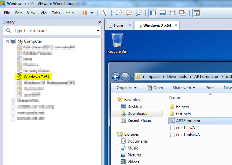Close the Windows 7 x64 tab

pyautogui.click(x=176, y=25)
